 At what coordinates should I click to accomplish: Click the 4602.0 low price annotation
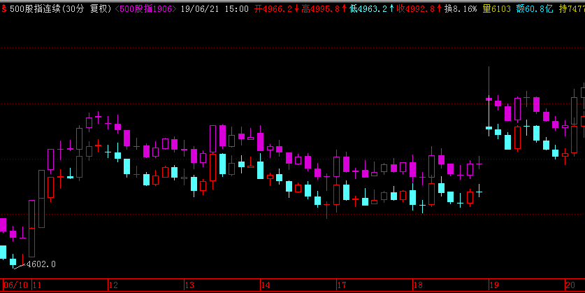pos(41,264)
